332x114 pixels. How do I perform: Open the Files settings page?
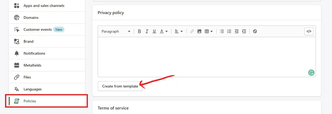tap(47, 77)
